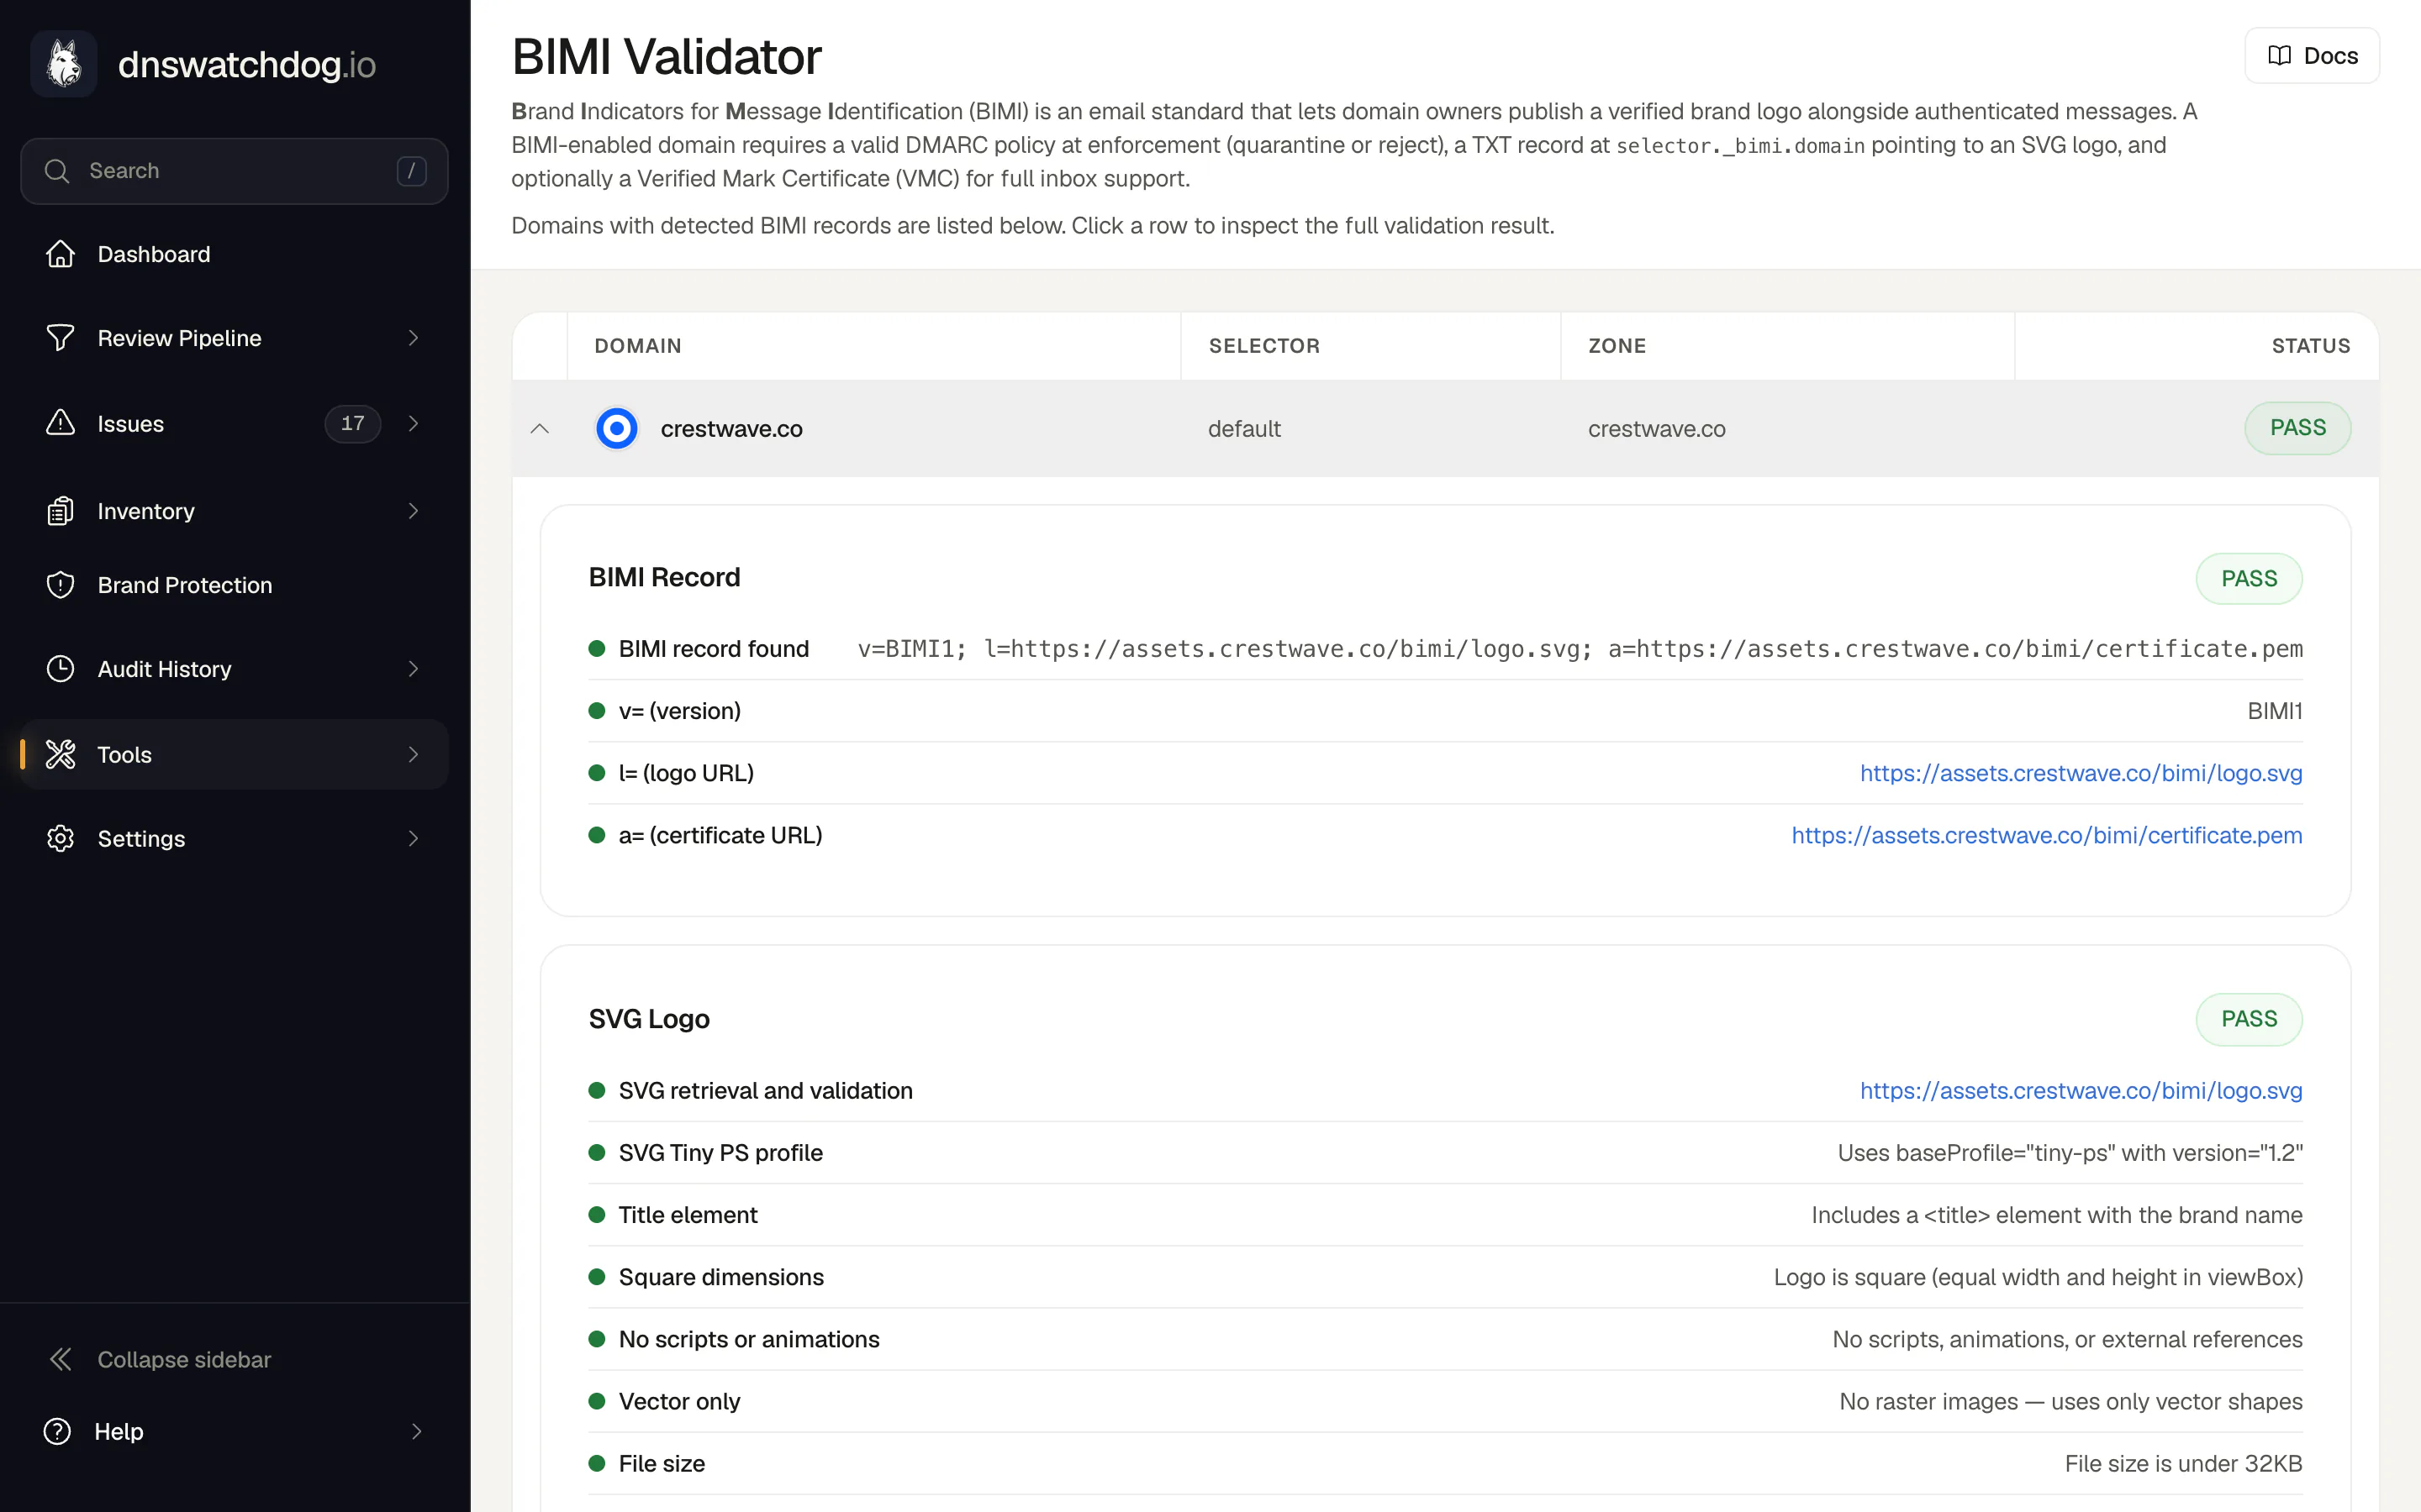Open the Dashboard menu item
Screen dimensions: 2421x1512
point(234,254)
